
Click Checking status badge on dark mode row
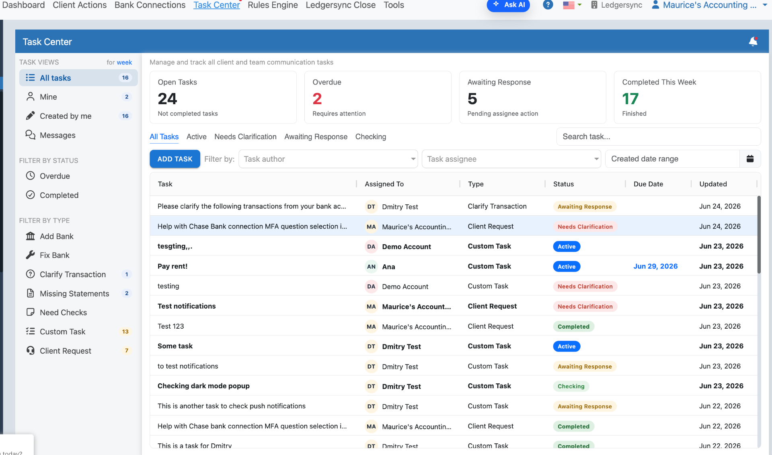(x=571, y=386)
